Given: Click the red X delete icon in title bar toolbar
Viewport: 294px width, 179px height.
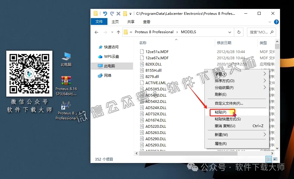Looking at the screenshot, I should pos(118,13).
